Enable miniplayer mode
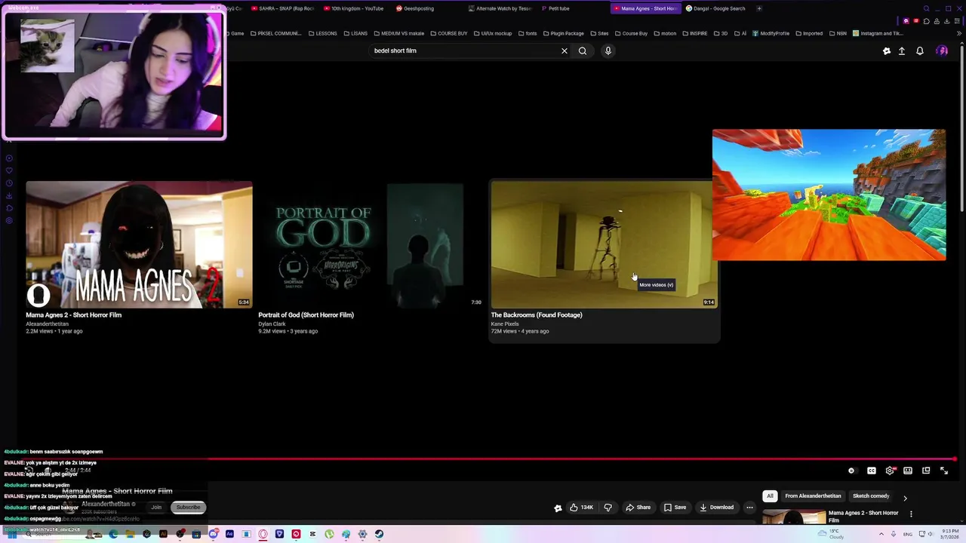The image size is (966, 543). coord(926,471)
